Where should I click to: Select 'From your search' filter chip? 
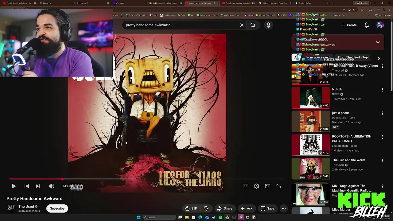(318, 57)
